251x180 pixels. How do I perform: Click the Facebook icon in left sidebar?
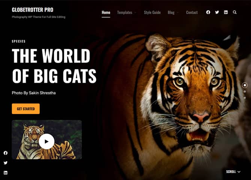click(x=6, y=153)
